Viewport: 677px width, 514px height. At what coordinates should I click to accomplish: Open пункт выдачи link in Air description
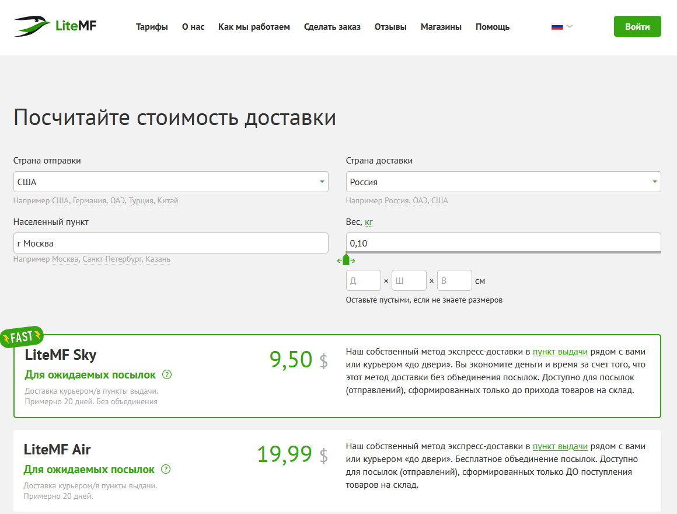point(560,447)
